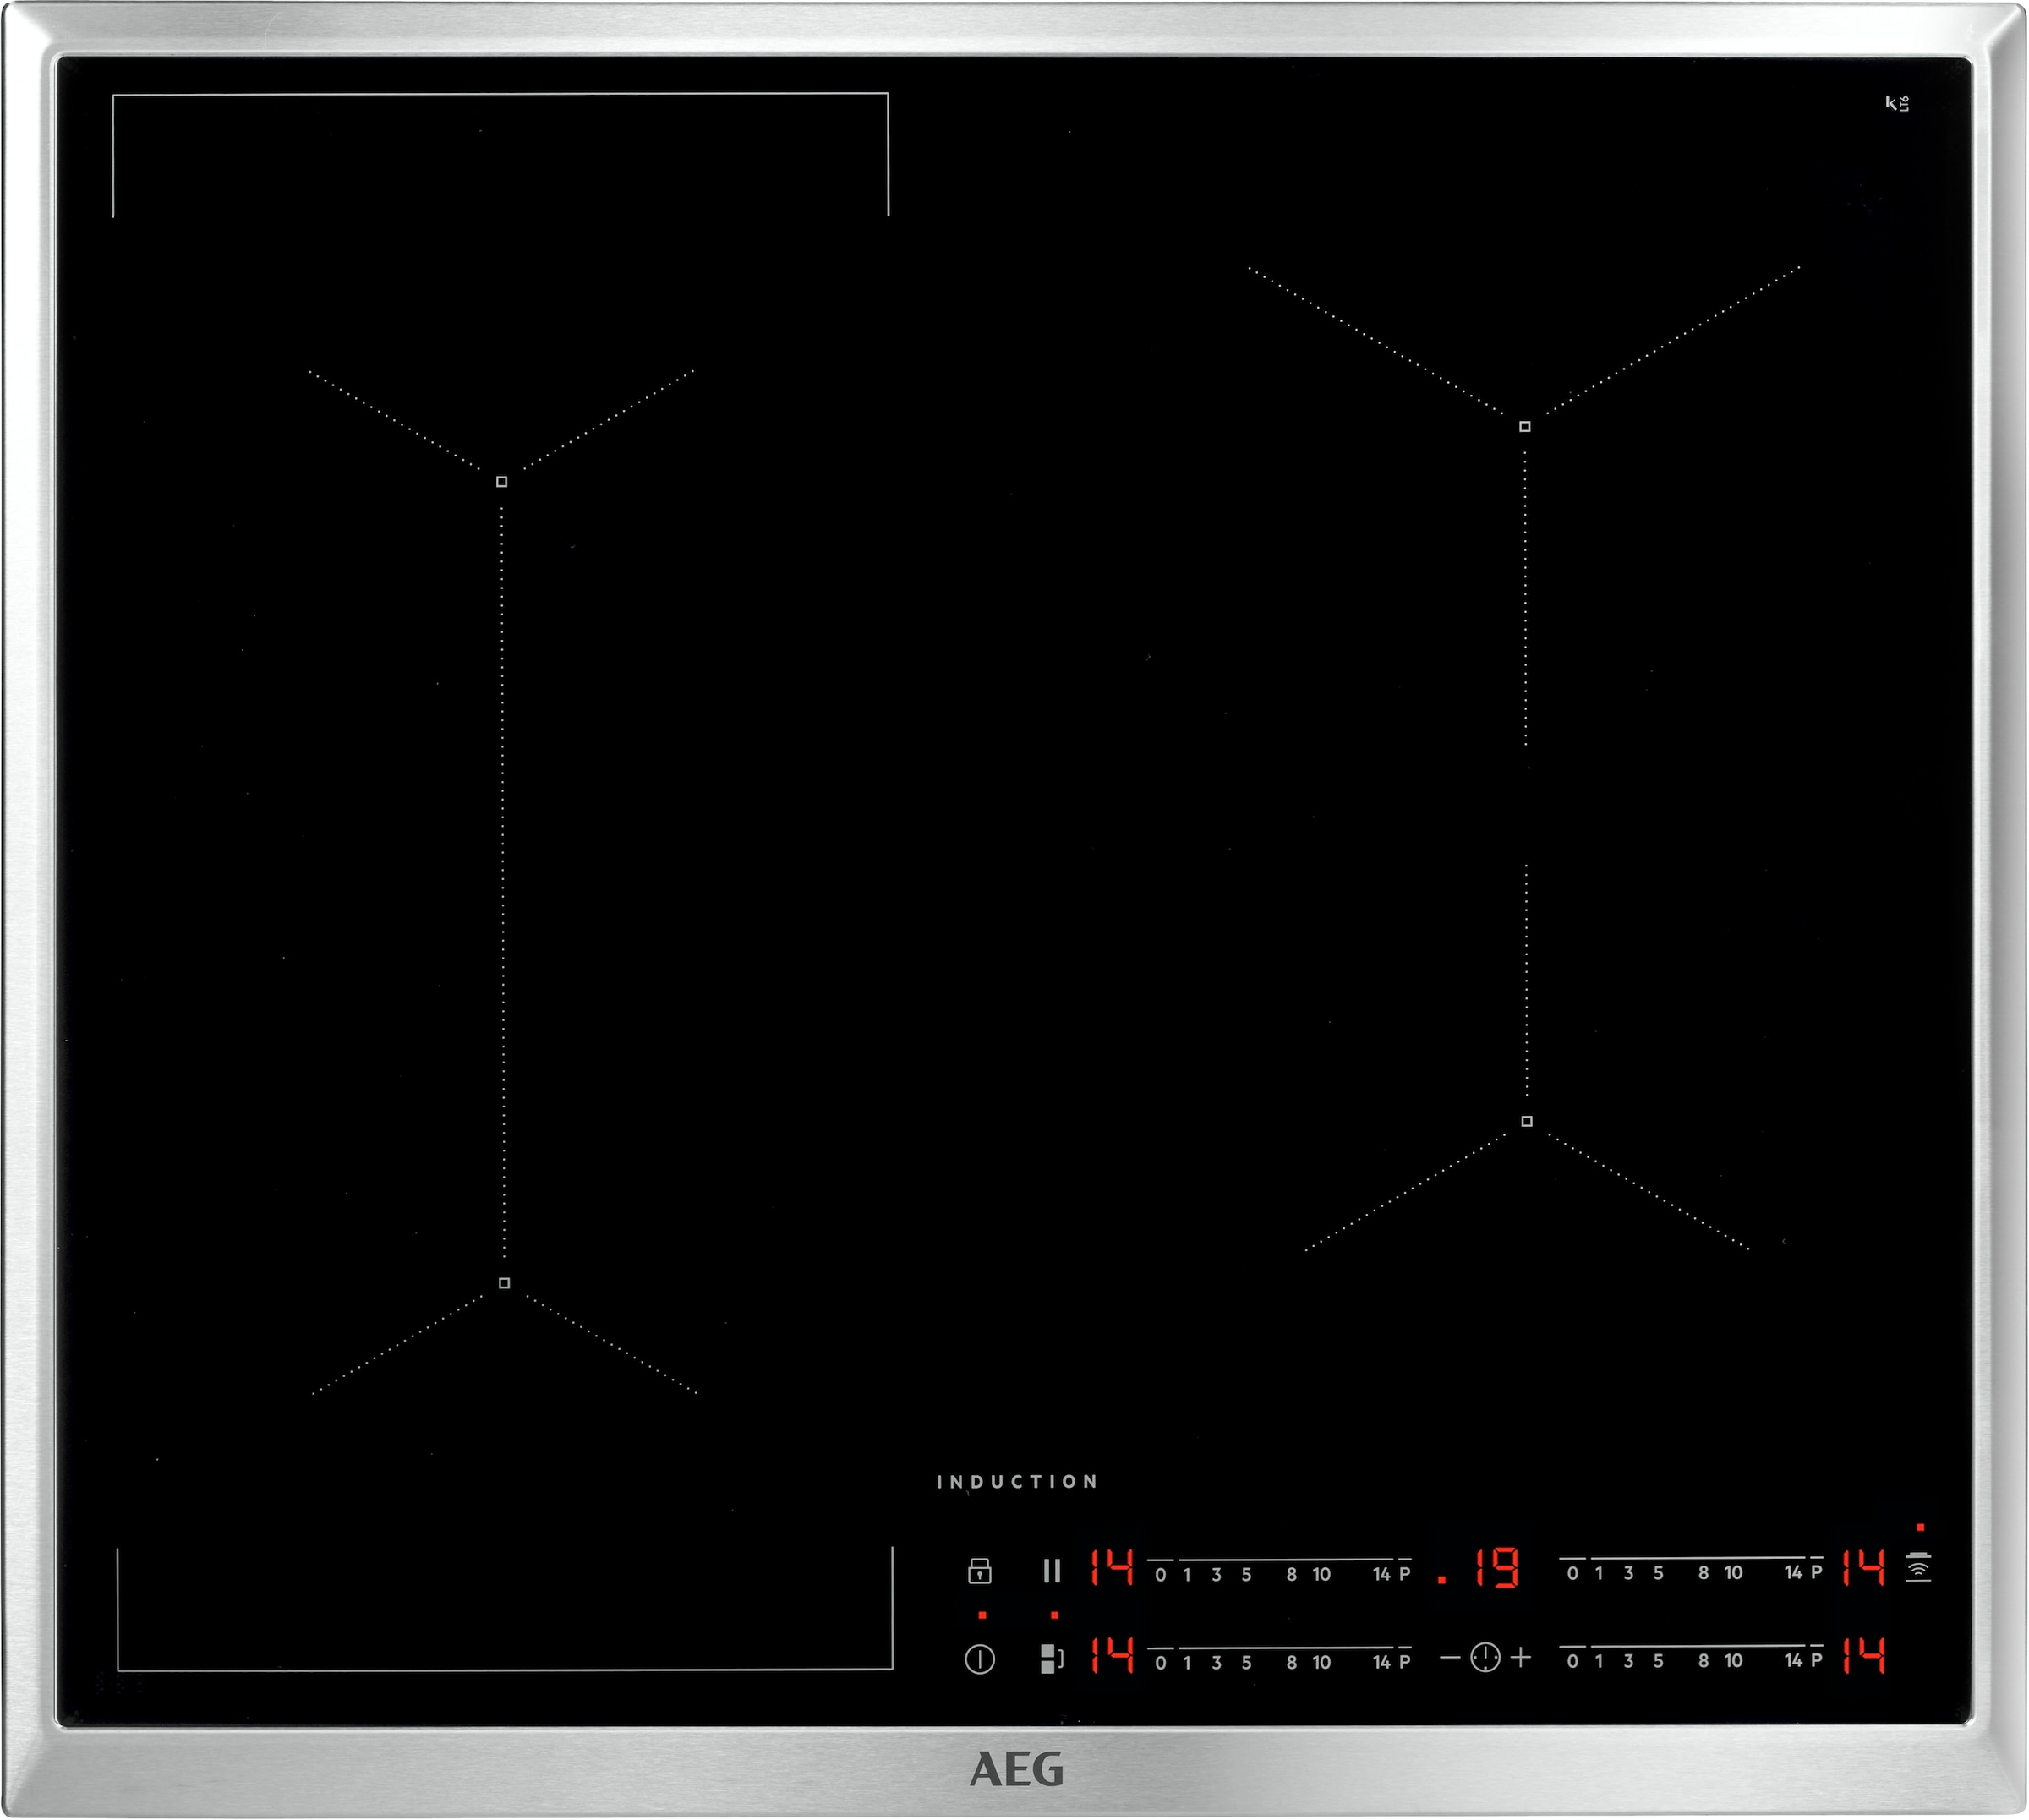Click the red indicator dot above Hob2Hood icon
2029x1820 pixels.
click(x=1920, y=1528)
